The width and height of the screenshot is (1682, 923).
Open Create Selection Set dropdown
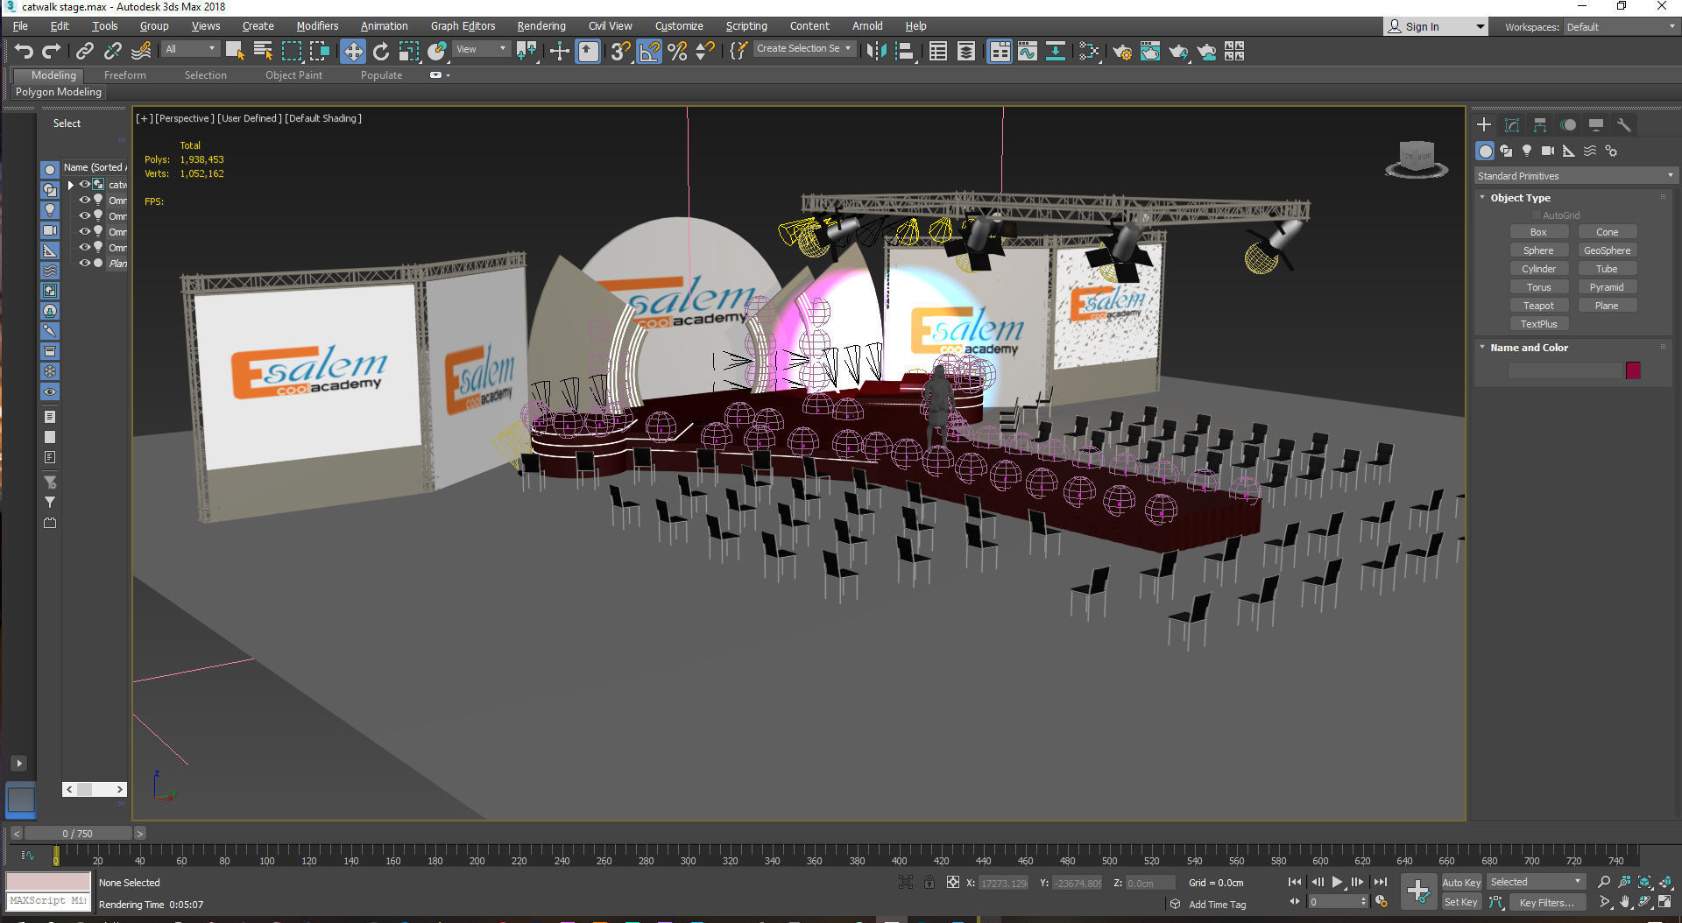pos(803,49)
